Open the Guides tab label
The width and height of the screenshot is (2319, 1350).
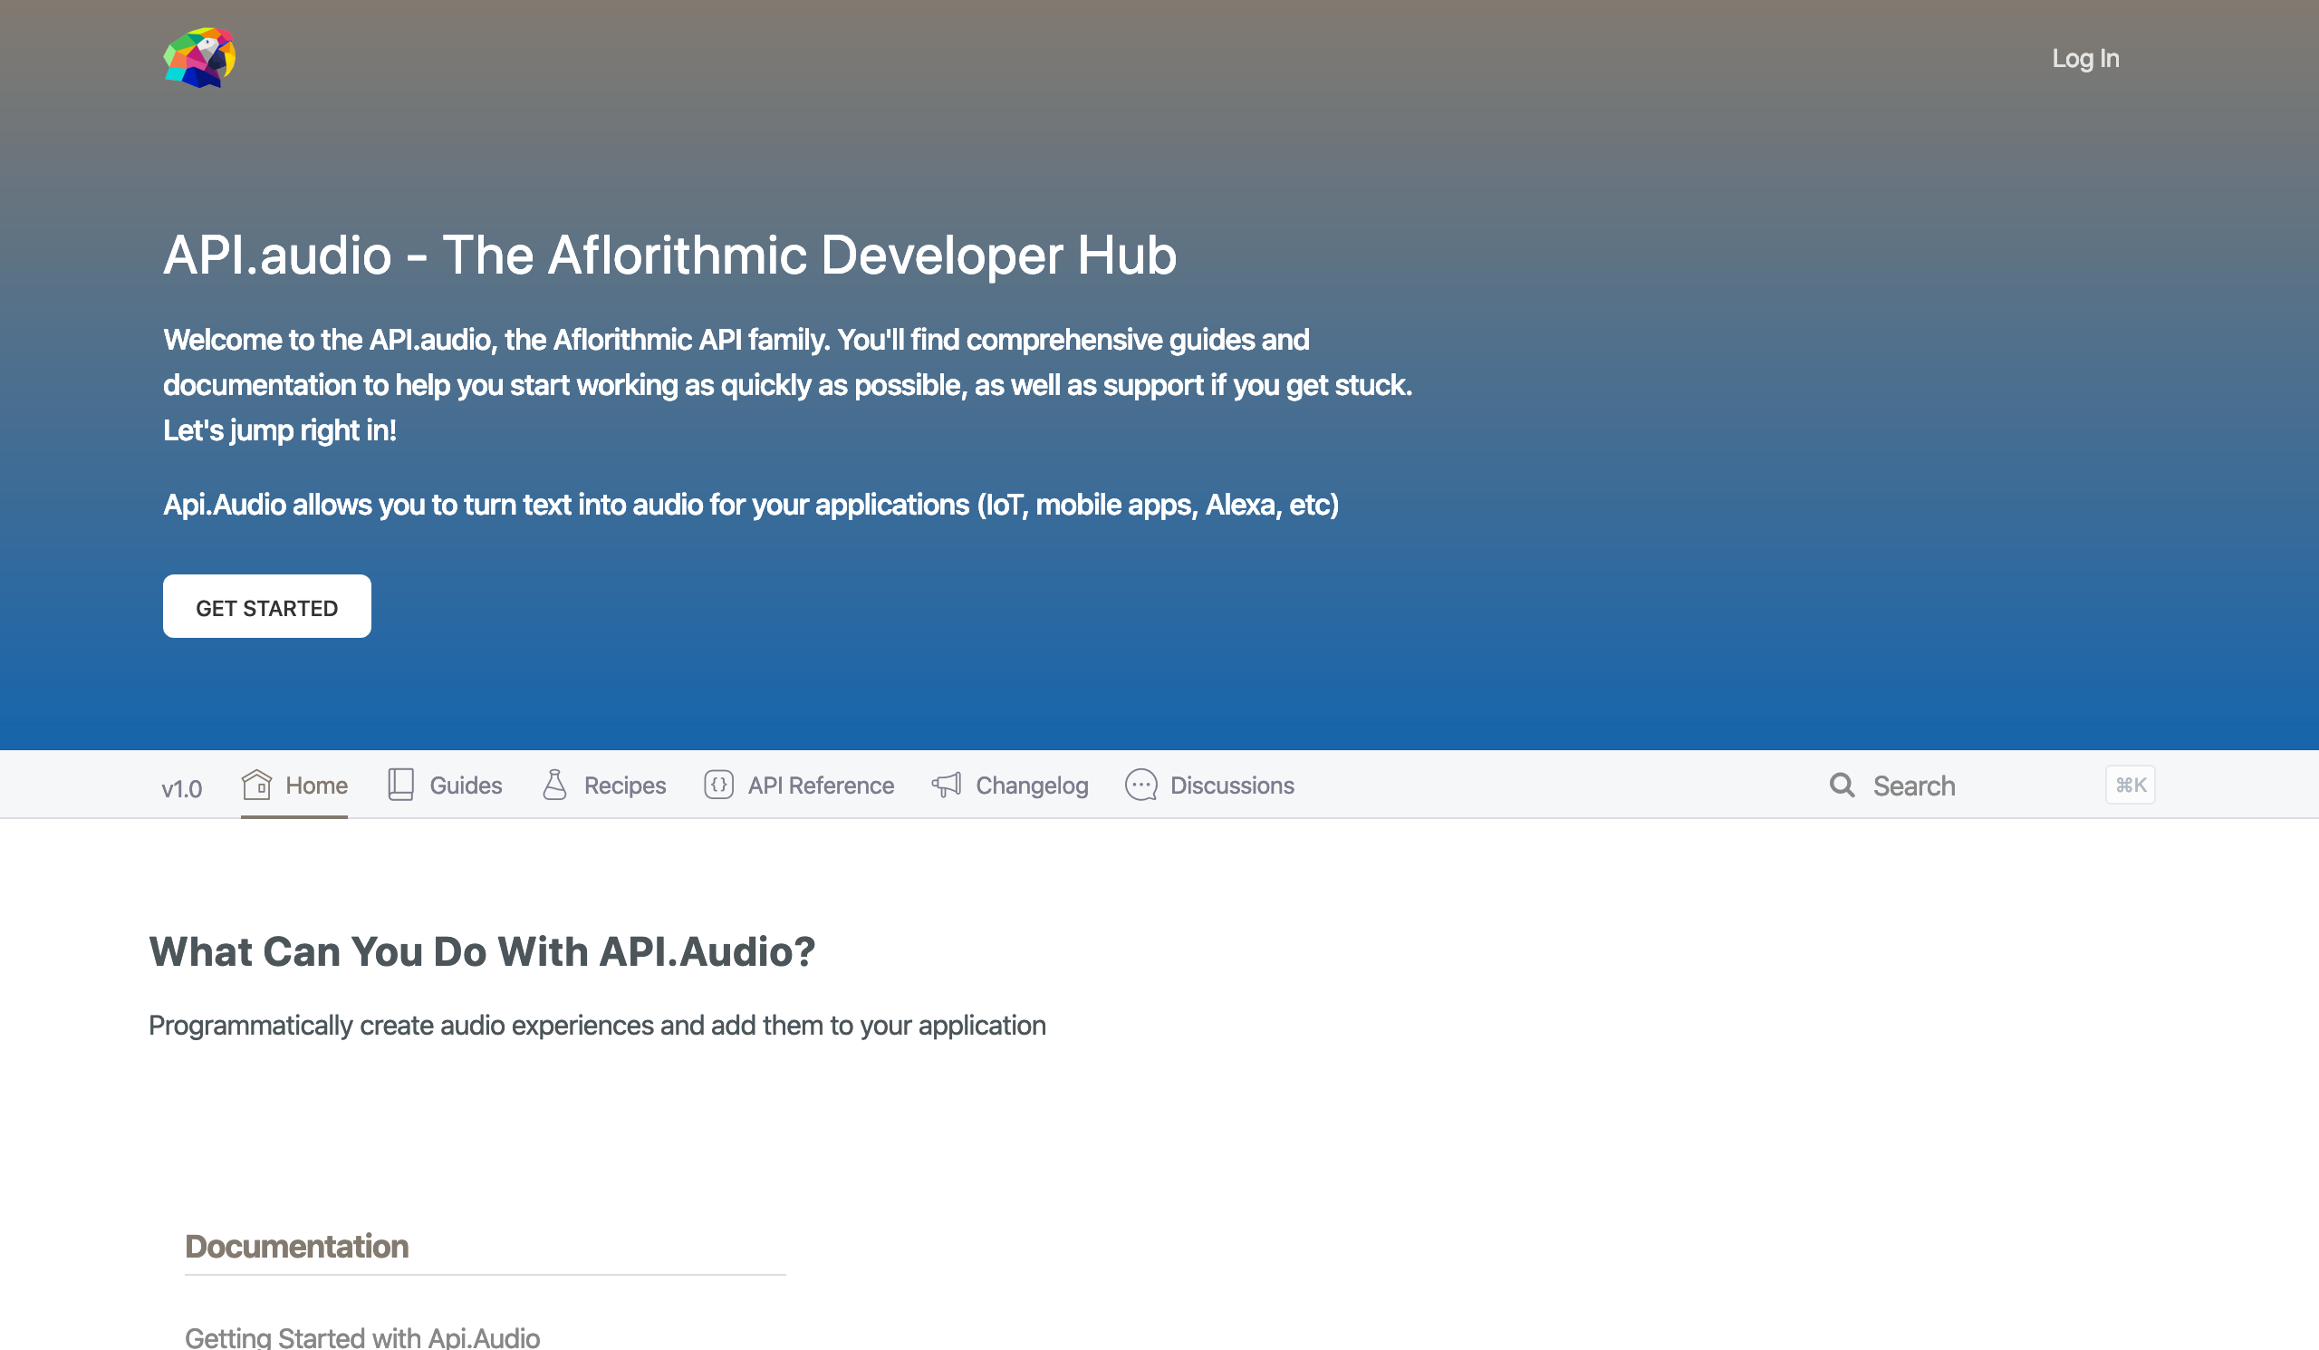pyautogui.click(x=466, y=785)
